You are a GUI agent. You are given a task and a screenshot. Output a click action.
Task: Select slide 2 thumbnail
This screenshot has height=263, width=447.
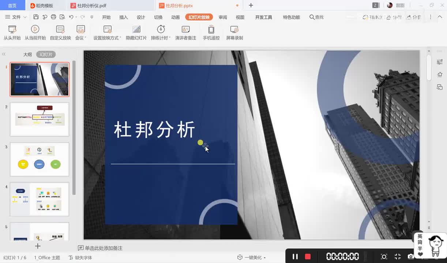point(40,119)
